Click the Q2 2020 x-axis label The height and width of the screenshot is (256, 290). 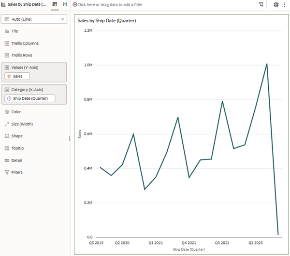tap(122, 243)
